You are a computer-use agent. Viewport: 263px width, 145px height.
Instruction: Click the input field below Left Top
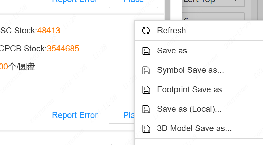pos(213,17)
